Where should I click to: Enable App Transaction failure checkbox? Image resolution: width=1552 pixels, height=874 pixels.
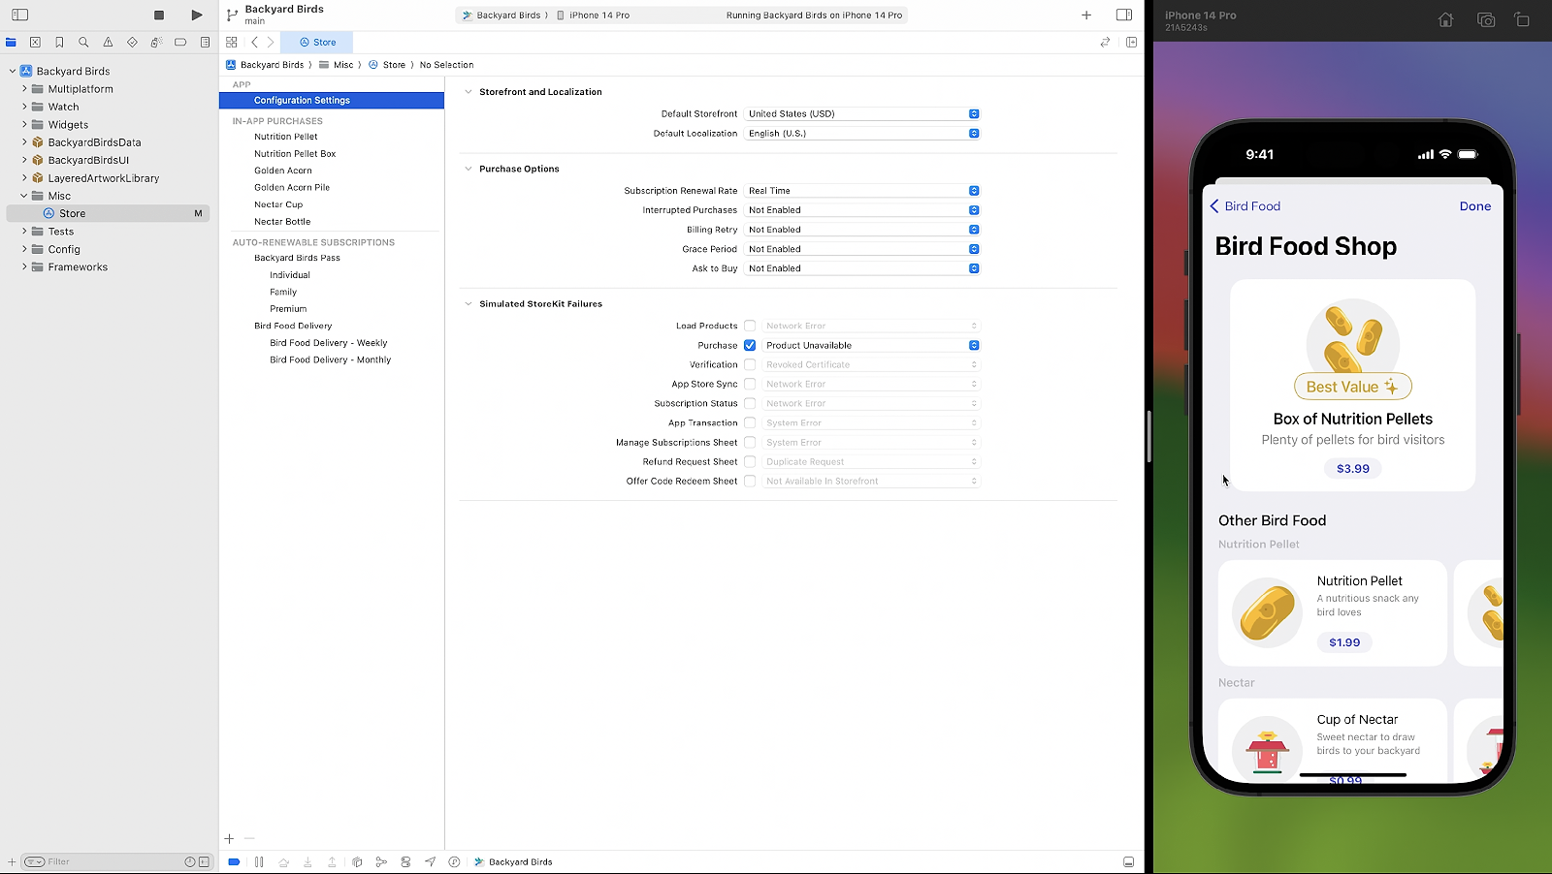tap(750, 422)
